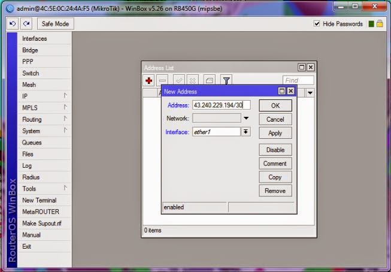Expand the Network field arrow
391x272 pixels.
tap(246, 118)
